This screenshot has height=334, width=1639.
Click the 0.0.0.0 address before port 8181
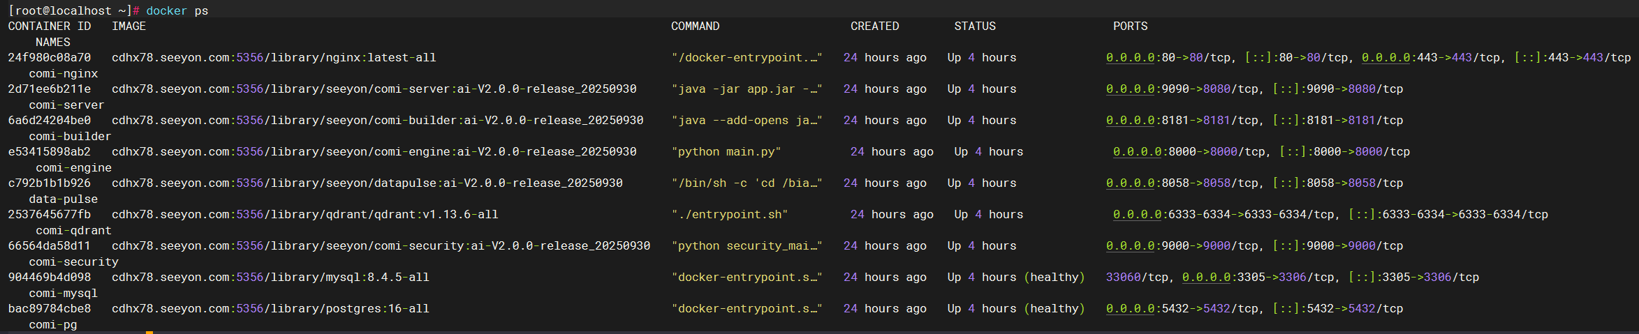pyautogui.click(x=1130, y=121)
